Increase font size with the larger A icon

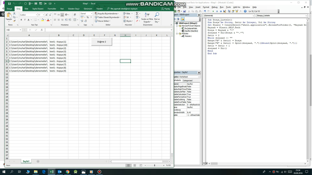47,15
